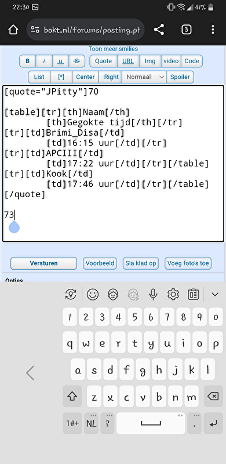Open the tab switcher showing 3 tabs
This screenshot has height=464, width=226.
coord(186,30)
